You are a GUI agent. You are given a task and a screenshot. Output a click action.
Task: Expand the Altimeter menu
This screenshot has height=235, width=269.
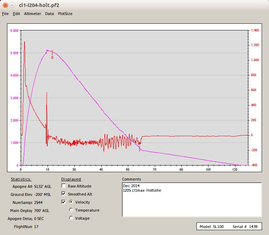[32, 14]
